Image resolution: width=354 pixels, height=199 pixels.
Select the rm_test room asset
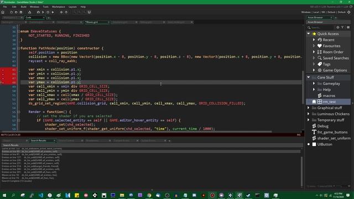coord(329,102)
